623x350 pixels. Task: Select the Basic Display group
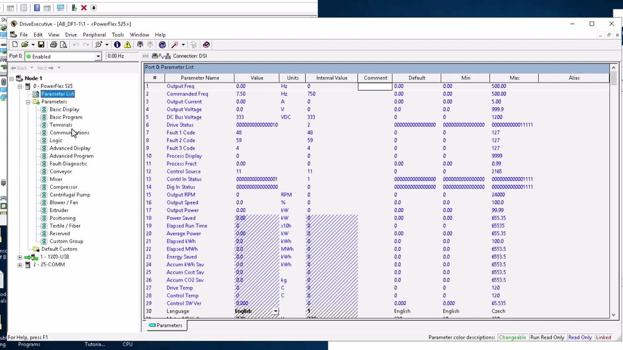(64, 109)
